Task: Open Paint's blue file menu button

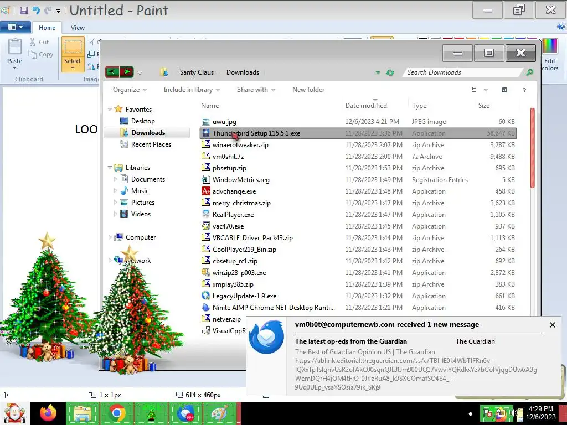Action: pyautogui.click(x=14, y=27)
